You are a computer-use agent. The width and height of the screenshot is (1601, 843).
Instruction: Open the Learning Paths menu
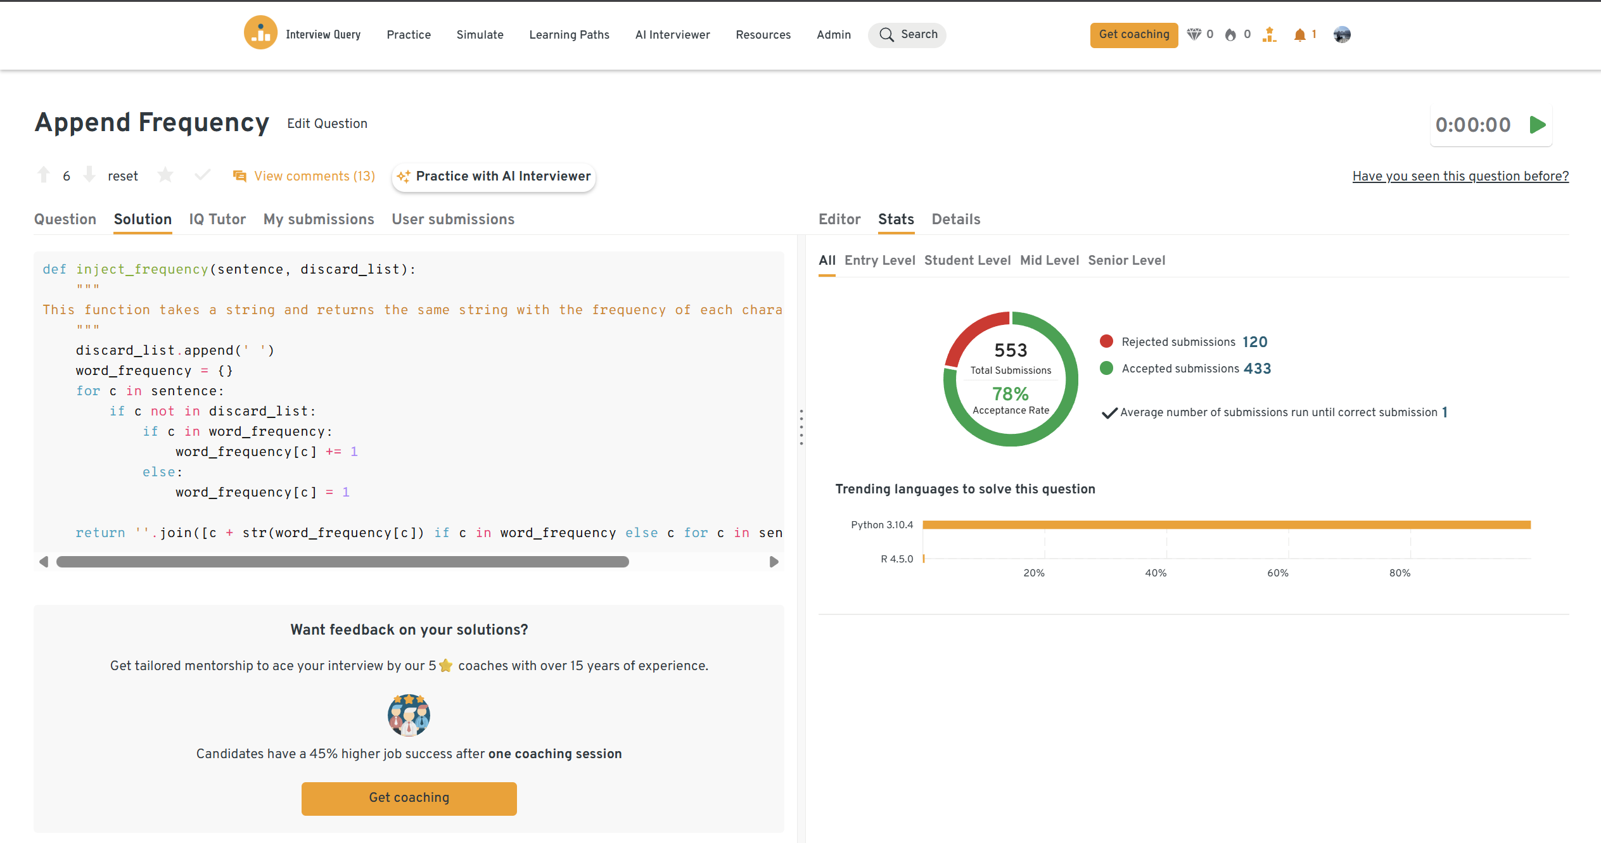pos(569,35)
